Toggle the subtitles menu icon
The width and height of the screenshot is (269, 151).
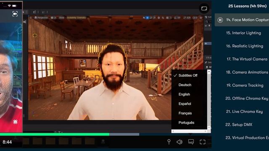191,142
